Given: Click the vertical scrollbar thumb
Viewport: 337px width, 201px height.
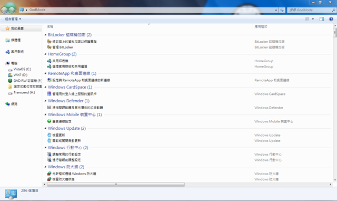Looking at the screenshot, I should (335, 33).
